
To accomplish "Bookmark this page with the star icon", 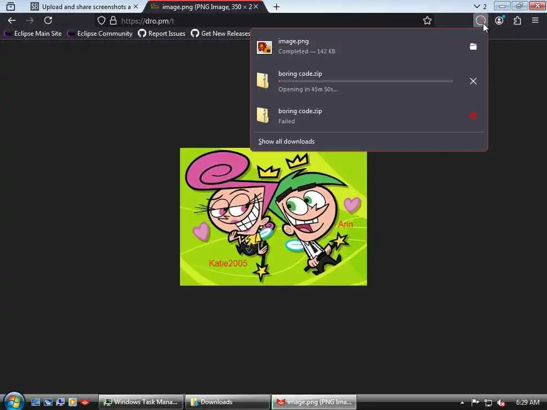I will click(x=427, y=21).
